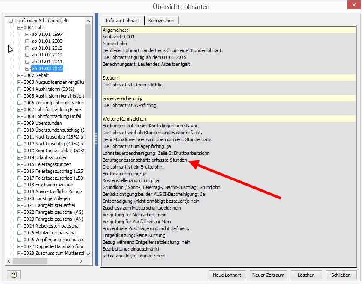Image resolution: width=362 pixels, height=284 pixels.
Task: Click the Schließen button
Action: (x=341, y=275)
